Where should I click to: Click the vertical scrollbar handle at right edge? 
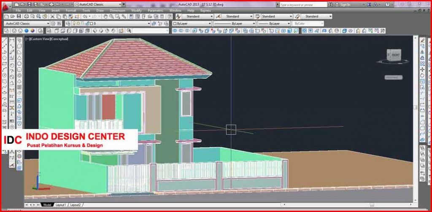click(415, 107)
